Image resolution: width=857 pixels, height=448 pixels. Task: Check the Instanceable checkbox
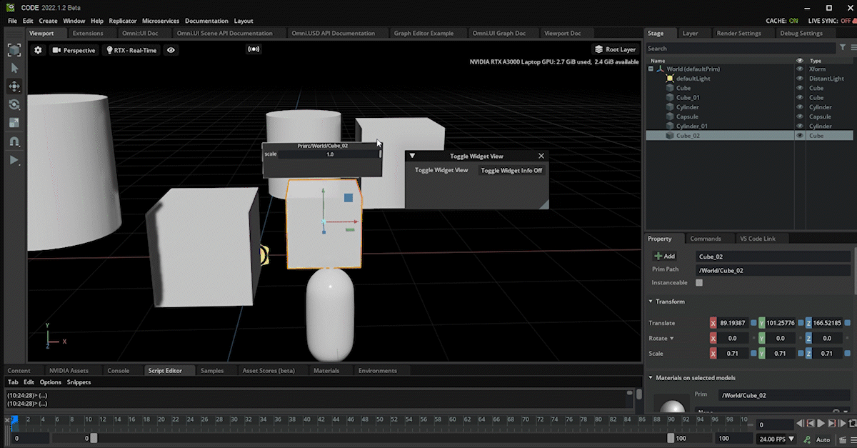pyautogui.click(x=699, y=283)
